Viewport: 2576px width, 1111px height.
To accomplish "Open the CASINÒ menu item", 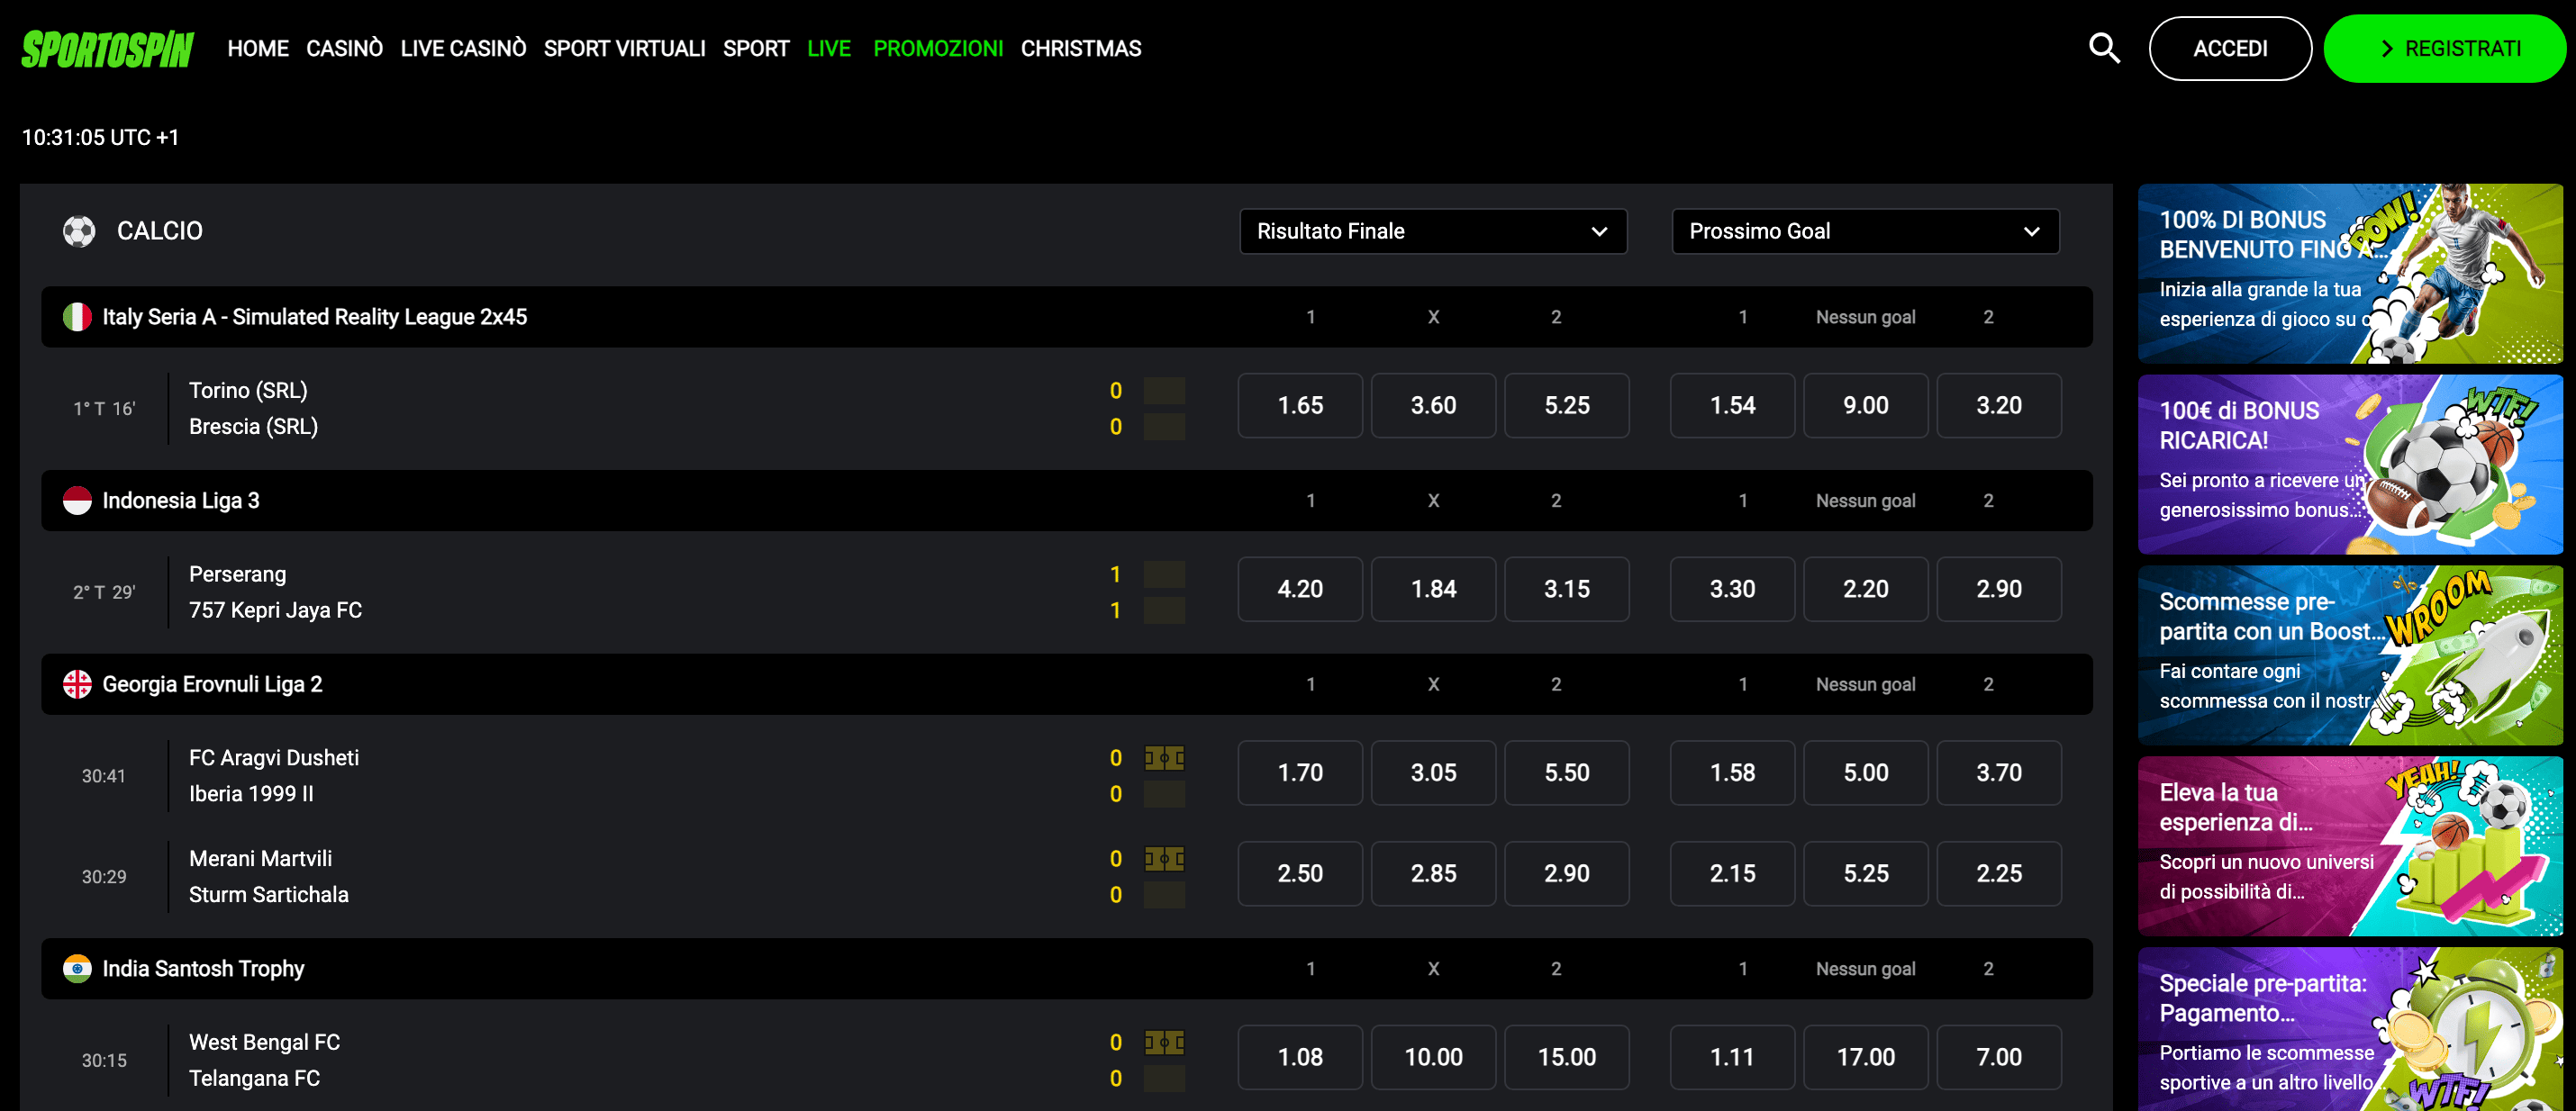I will (x=344, y=48).
